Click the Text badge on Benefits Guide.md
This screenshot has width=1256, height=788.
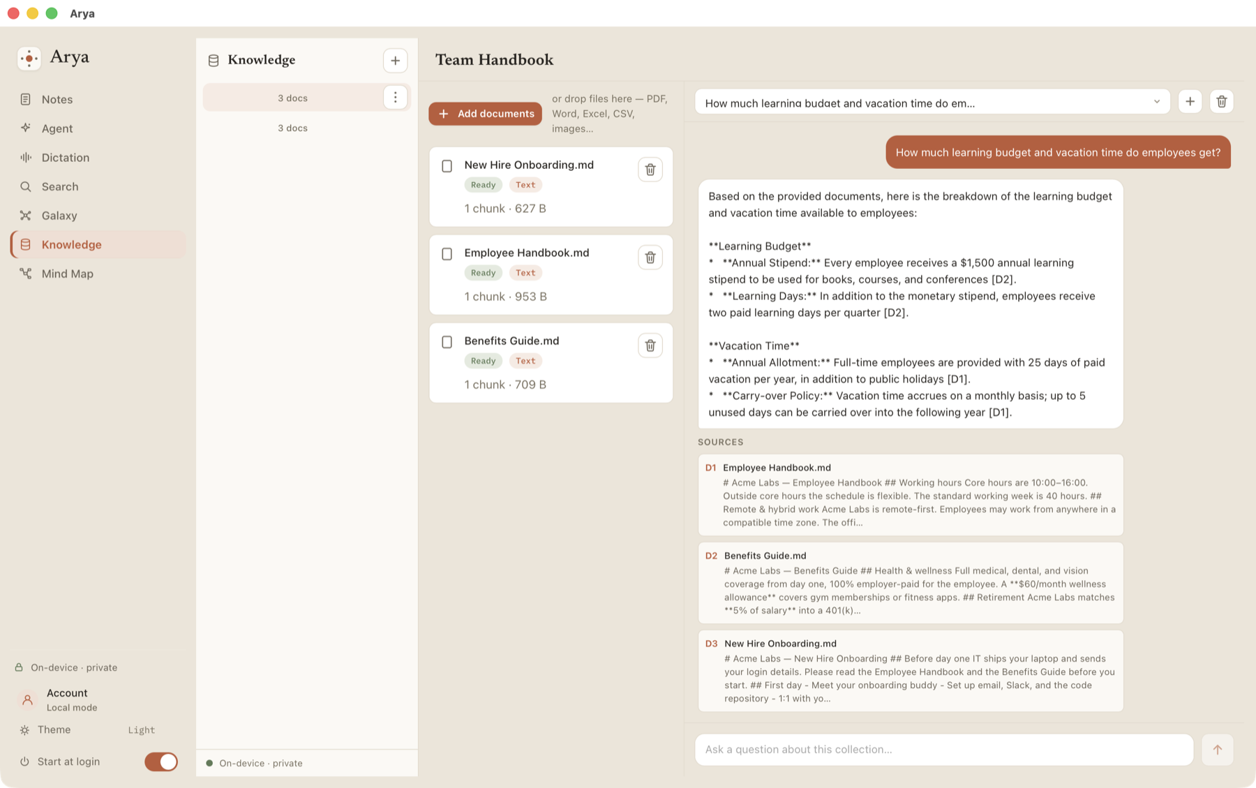(x=525, y=361)
